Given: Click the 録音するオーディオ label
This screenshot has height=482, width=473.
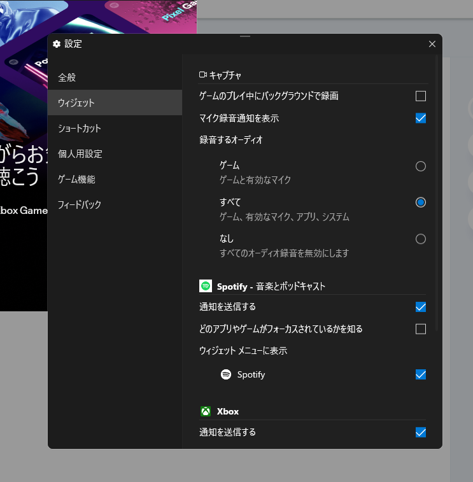Looking at the screenshot, I should pos(231,140).
